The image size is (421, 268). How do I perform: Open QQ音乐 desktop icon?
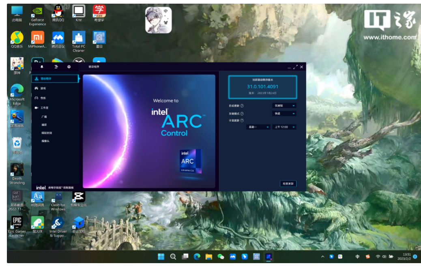[x=17, y=40]
